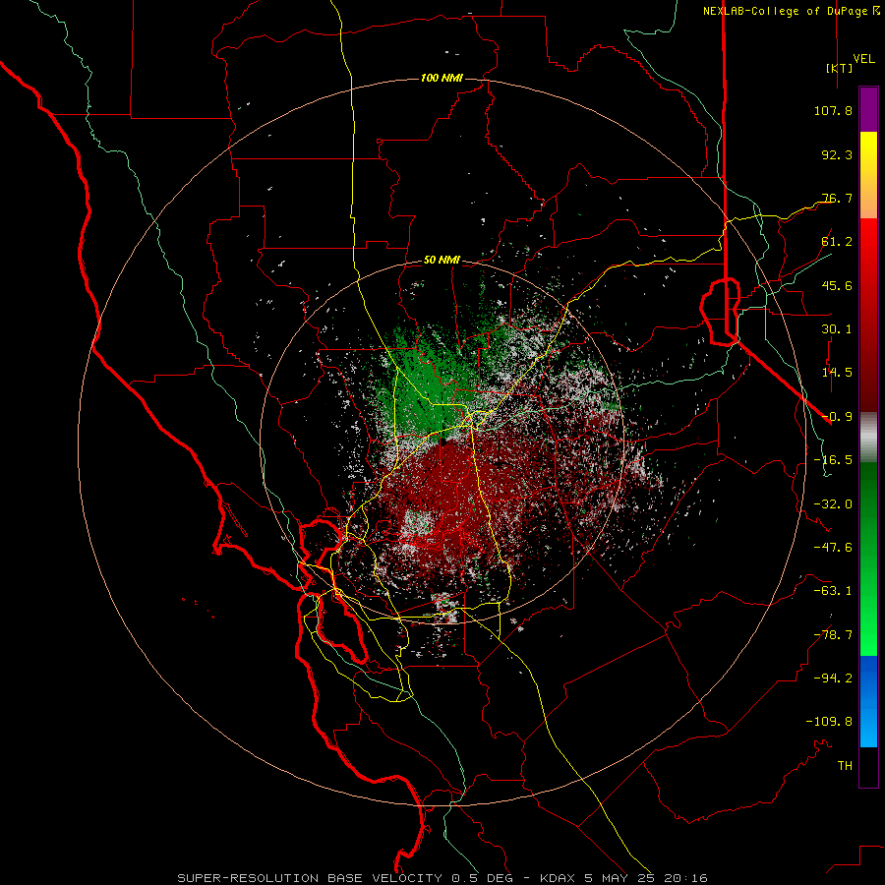The image size is (885, 885).
Task: Click the -32.0 value on the velocity scale
Action: point(833,504)
